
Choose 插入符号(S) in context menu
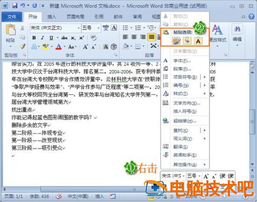[185, 111]
